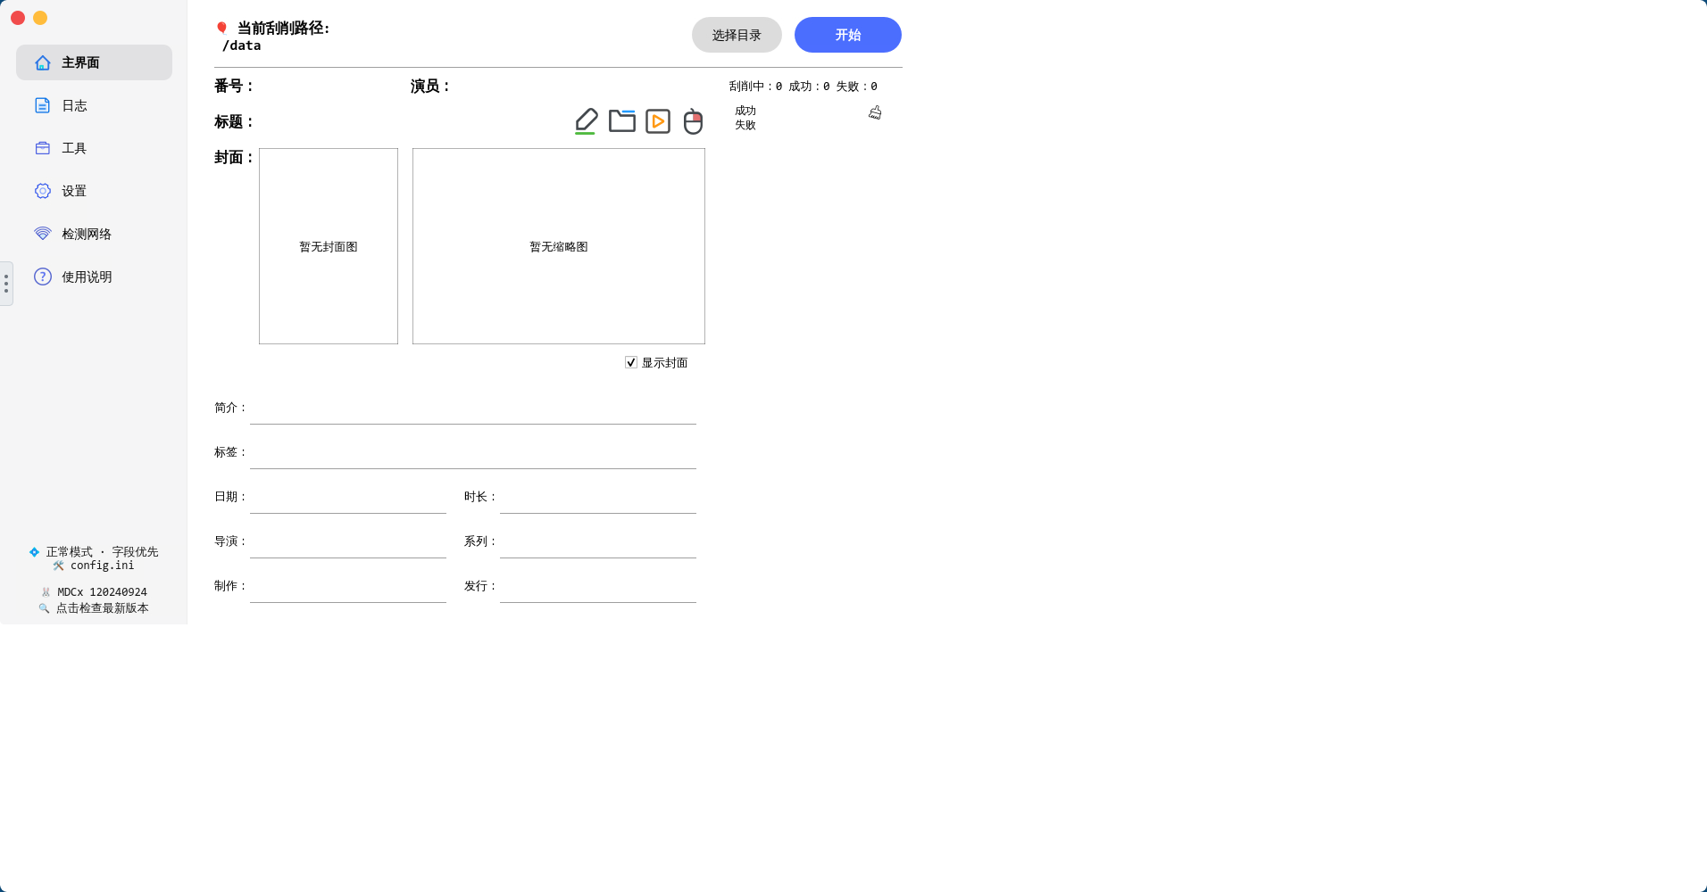Image resolution: width=1707 pixels, height=892 pixels.
Task: Click the toolbox icon beside 工具
Action: (x=43, y=148)
